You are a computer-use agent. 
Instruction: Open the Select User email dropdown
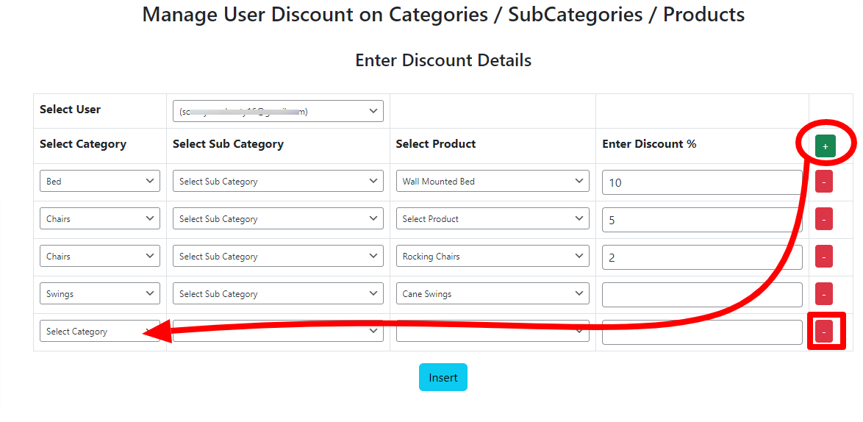click(278, 111)
